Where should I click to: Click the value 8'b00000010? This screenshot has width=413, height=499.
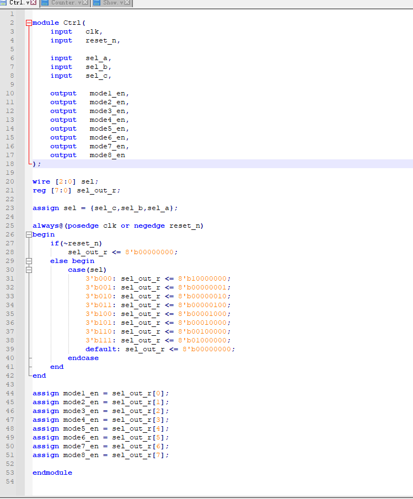202,296
